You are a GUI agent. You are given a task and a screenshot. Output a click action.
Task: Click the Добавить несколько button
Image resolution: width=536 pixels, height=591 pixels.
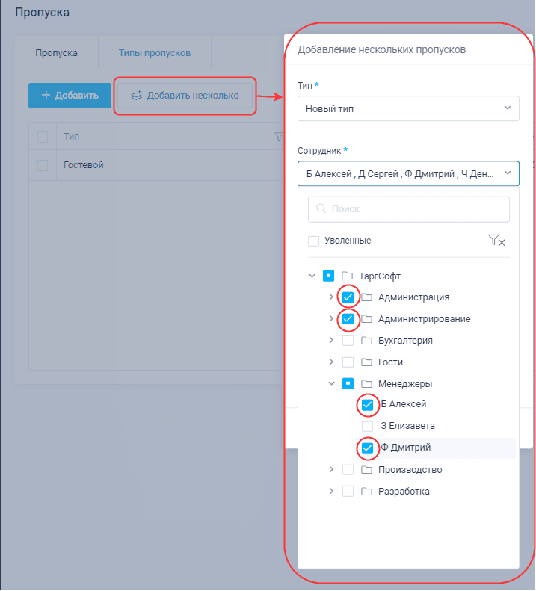point(185,96)
